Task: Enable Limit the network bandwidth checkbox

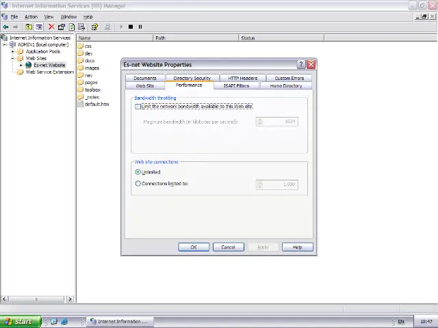Action: tap(138, 107)
